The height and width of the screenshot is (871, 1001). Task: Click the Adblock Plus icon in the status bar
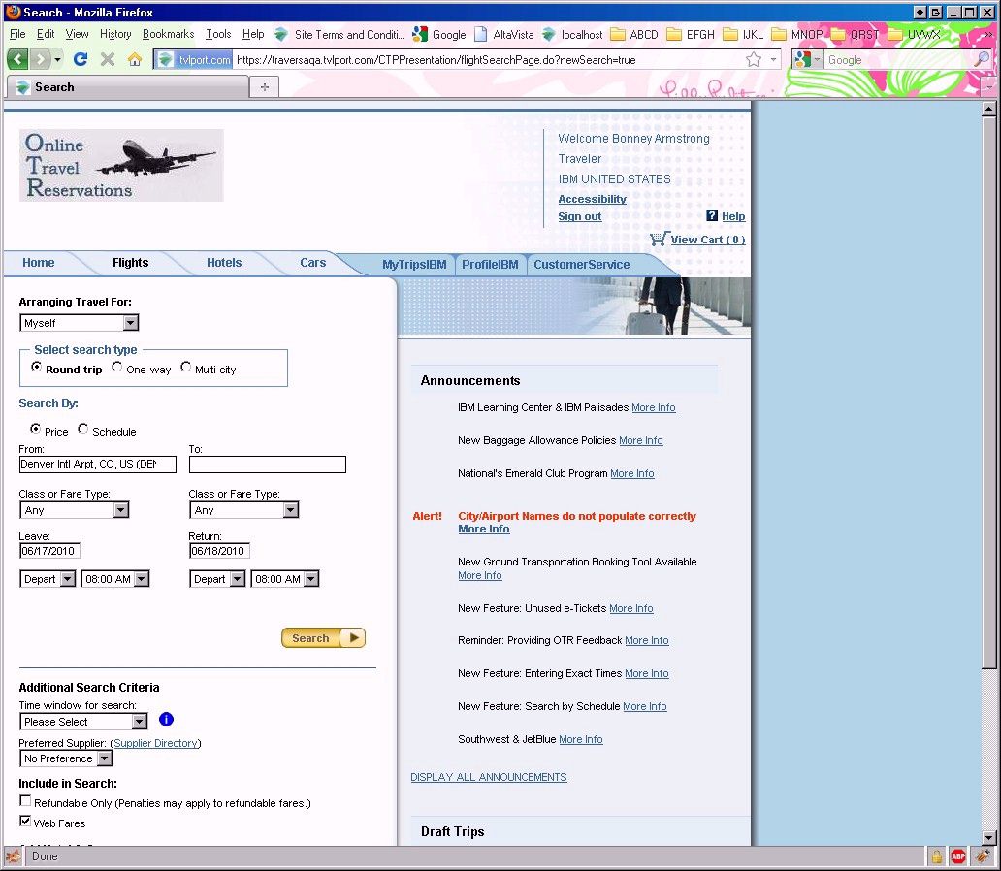(958, 856)
